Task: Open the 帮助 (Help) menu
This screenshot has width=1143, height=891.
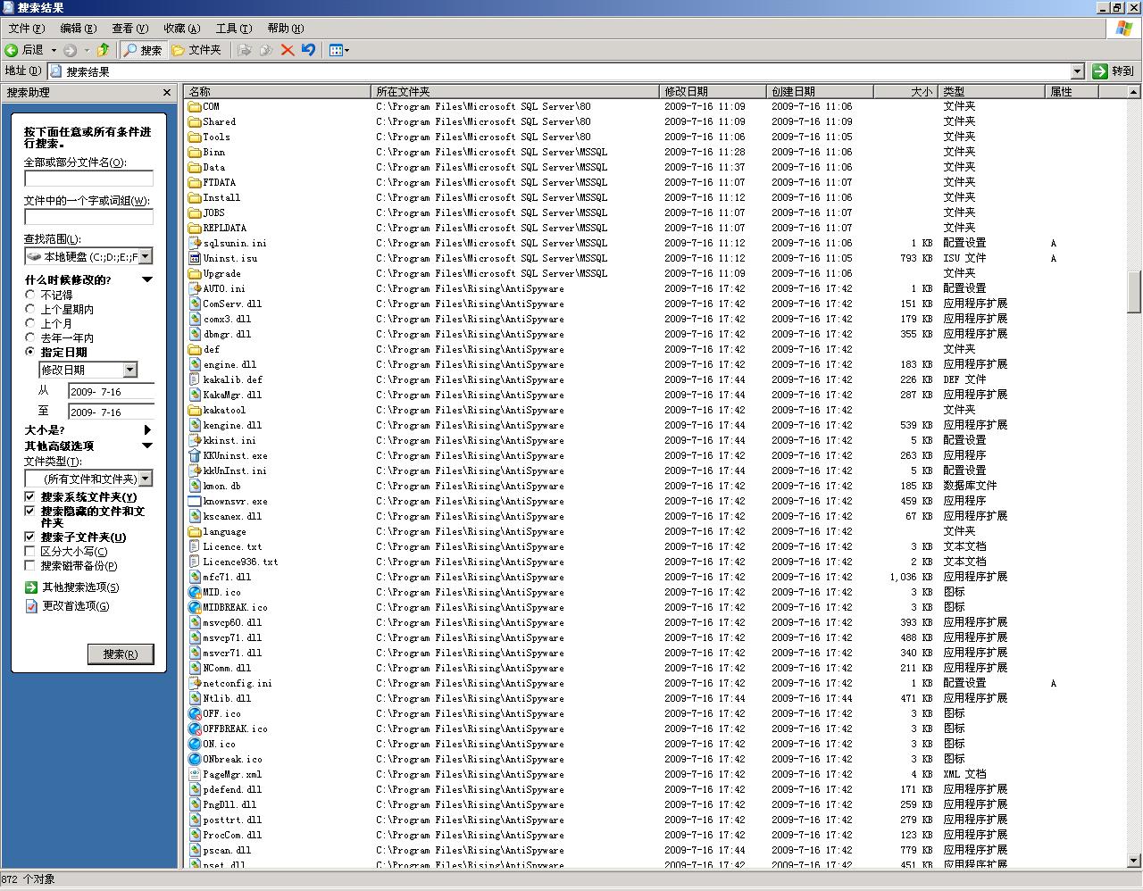Action: [x=285, y=29]
